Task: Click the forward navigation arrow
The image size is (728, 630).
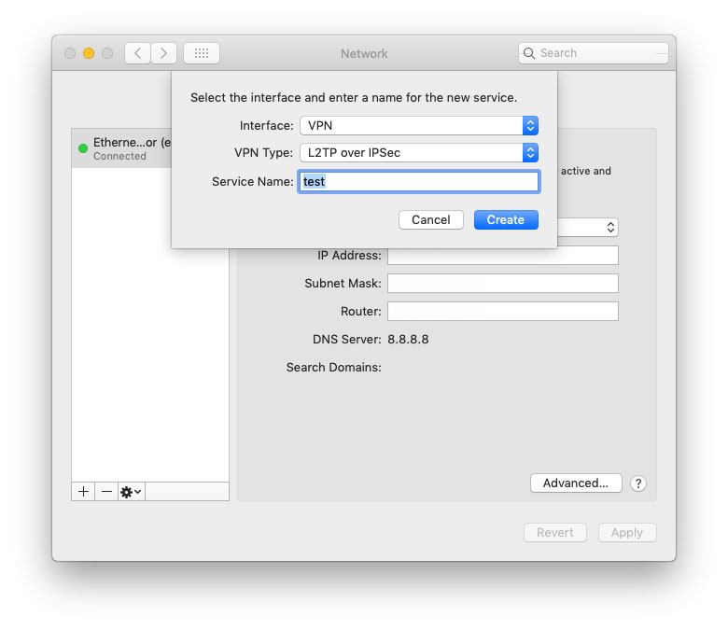Action: pos(164,53)
